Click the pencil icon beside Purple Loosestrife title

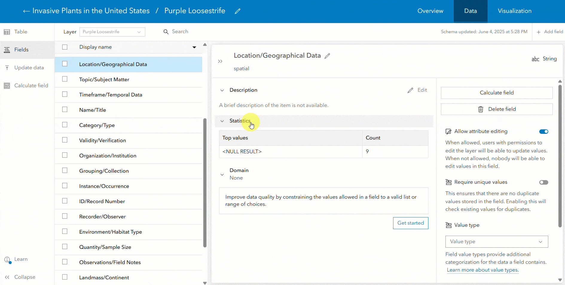(238, 11)
